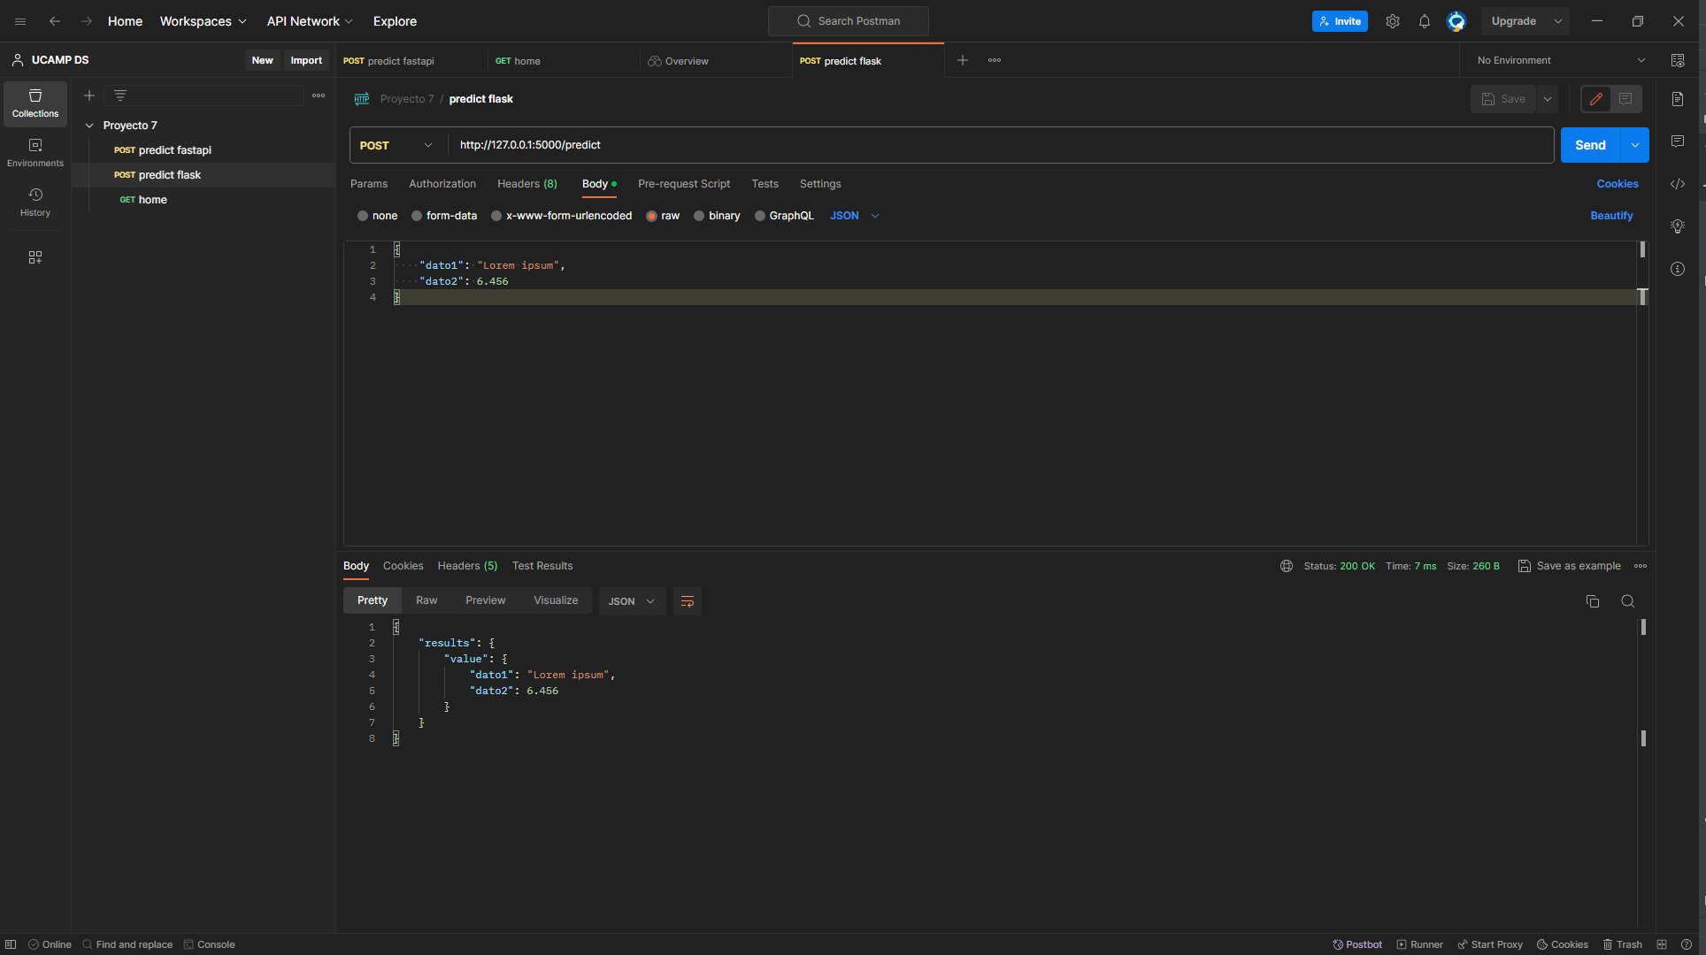The height and width of the screenshot is (955, 1706).
Task: Select the binary body type radio button
Action: 699,216
